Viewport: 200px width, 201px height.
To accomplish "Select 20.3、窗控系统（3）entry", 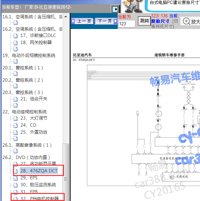I will (23, 92).
